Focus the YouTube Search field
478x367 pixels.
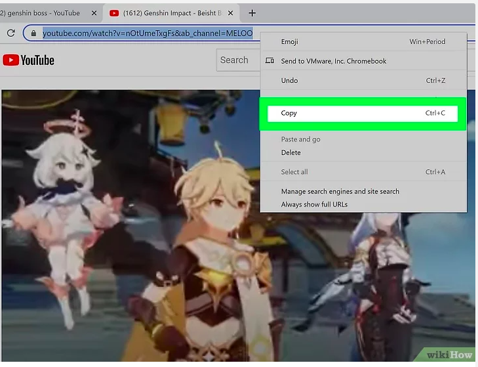tap(238, 60)
